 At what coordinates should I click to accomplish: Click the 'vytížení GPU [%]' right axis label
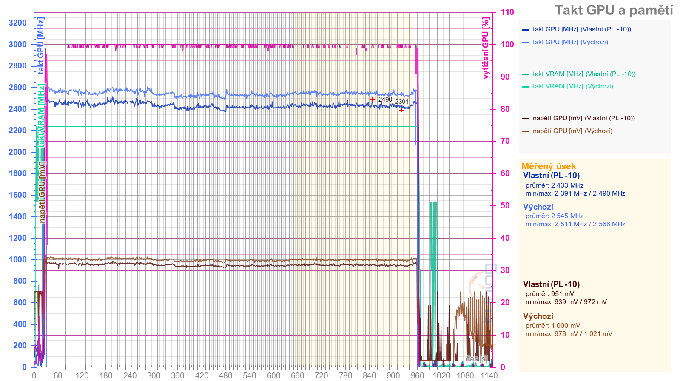(x=486, y=48)
